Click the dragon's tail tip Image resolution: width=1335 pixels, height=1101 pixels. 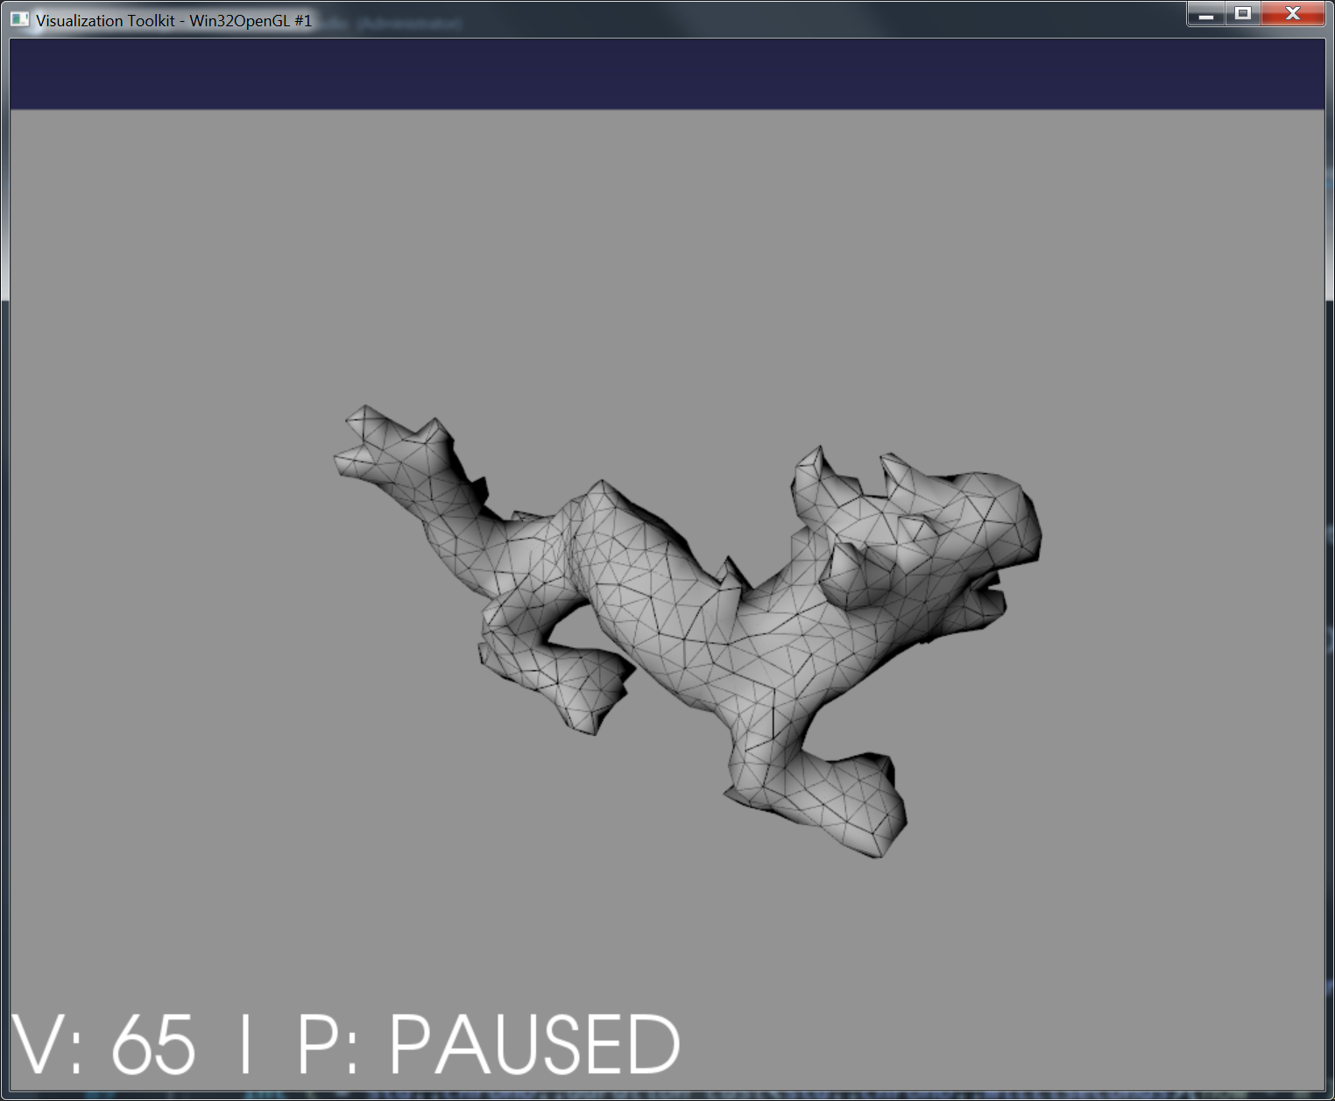[x=361, y=438]
